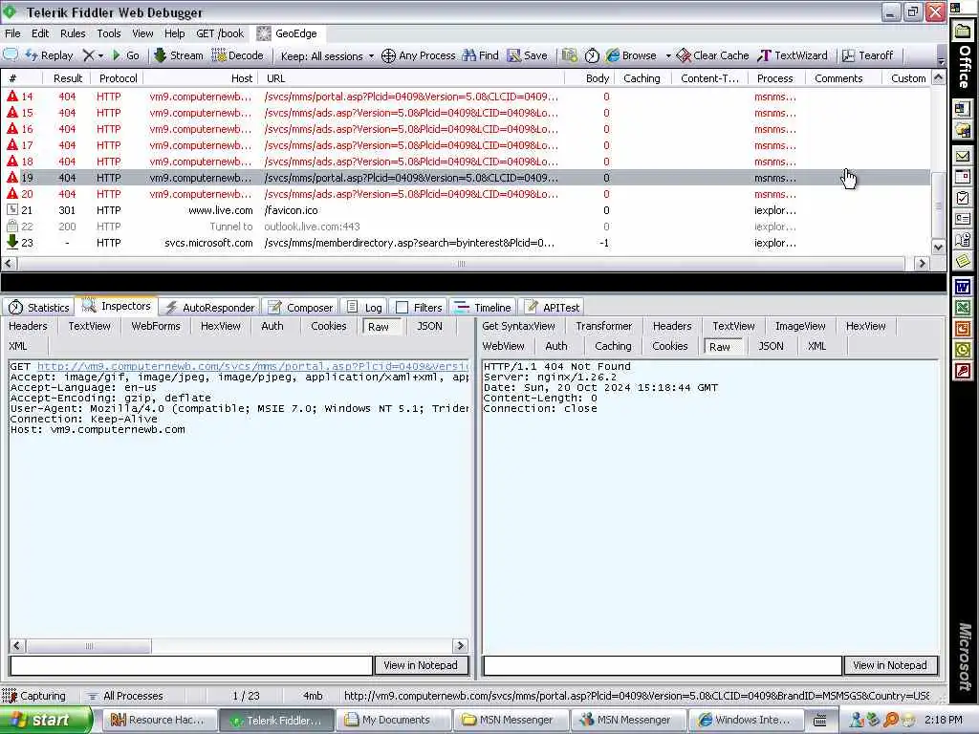Open the Tools menu
The image size is (979, 734).
pyautogui.click(x=109, y=33)
